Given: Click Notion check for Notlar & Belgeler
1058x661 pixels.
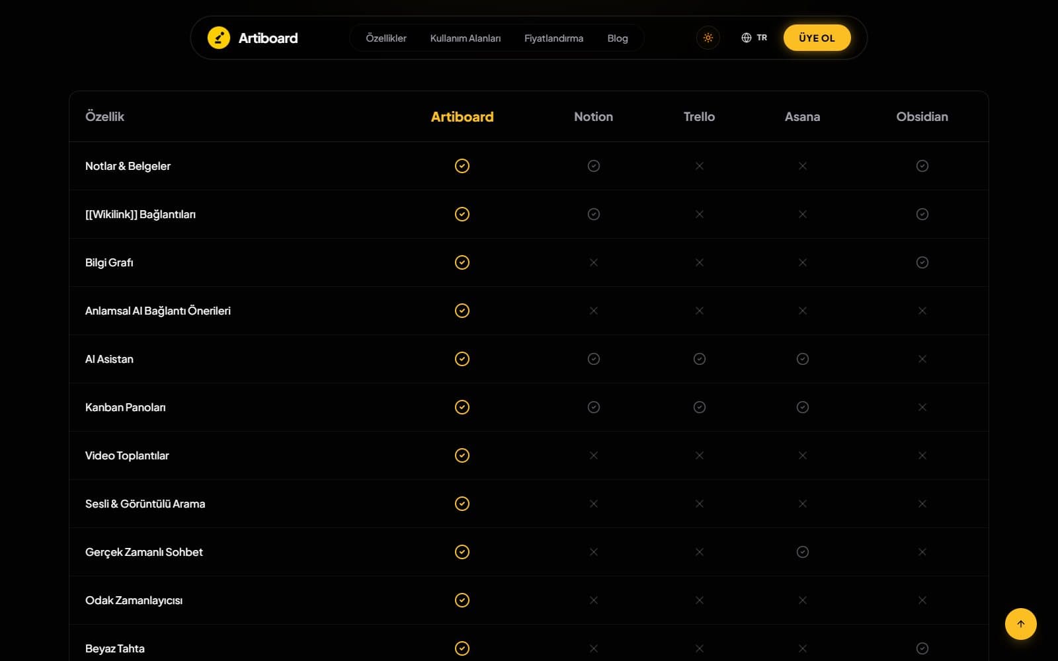Looking at the screenshot, I should point(594,166).
